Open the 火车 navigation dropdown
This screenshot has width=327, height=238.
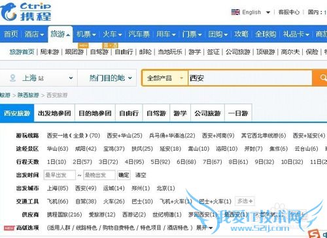click(120, 35)
